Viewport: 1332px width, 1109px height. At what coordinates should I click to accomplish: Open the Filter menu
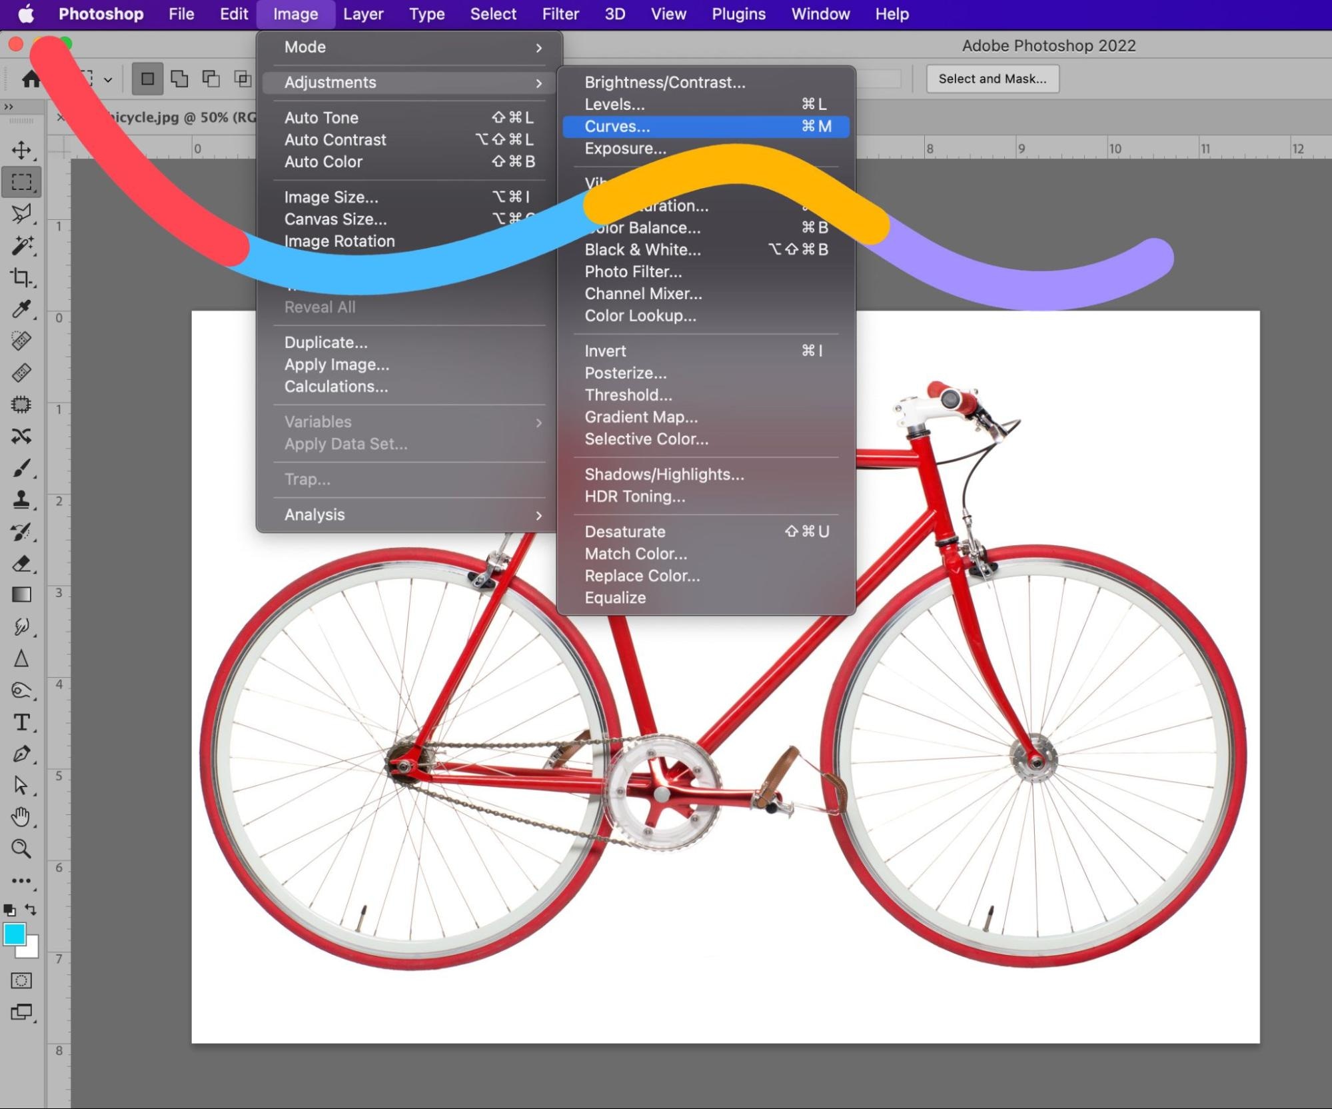point(560,14)
